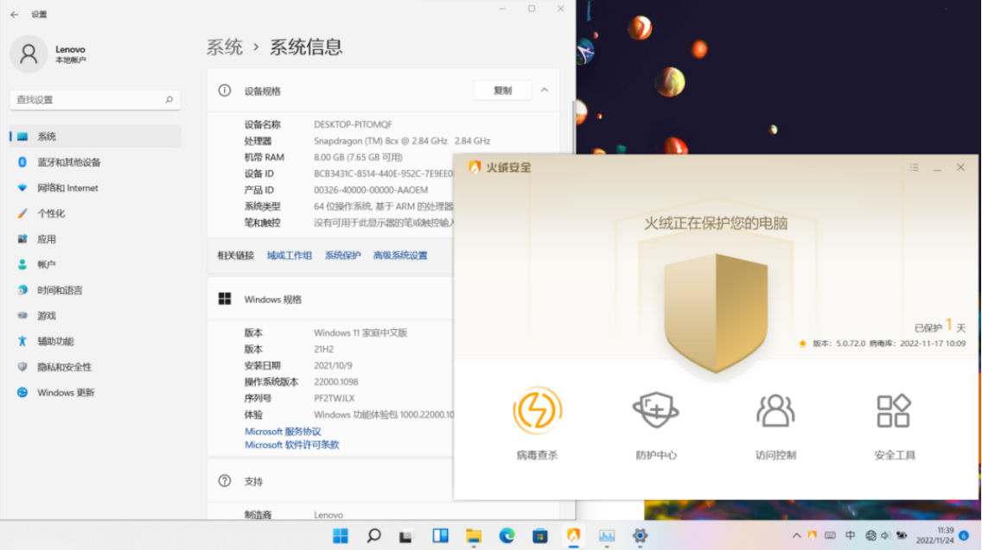
Task: Select 辅助功能 in the sidebar
Action: pyautogui.click(x=95, y=342)
